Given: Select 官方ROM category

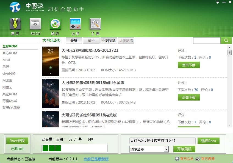Looking at the screenshot, I should coord(10,53).
